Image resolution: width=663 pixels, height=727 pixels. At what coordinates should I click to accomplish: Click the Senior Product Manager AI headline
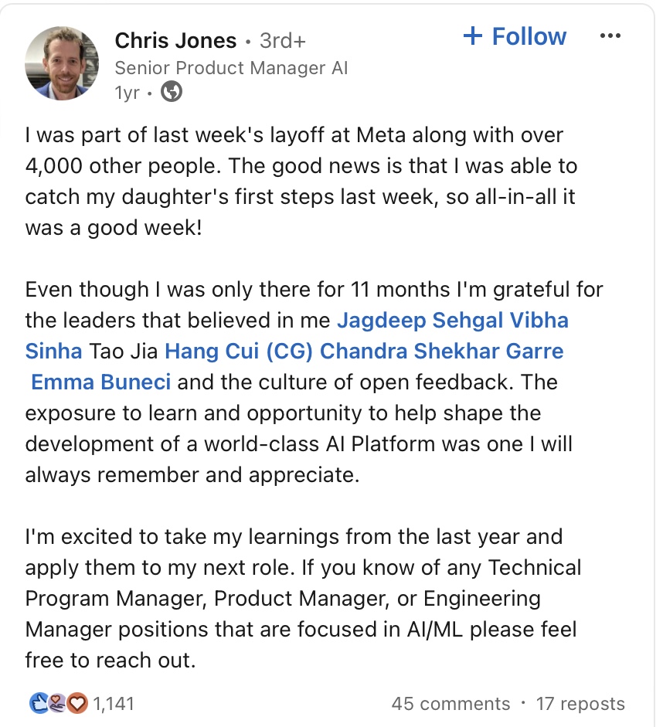click(x=231, y=68)
